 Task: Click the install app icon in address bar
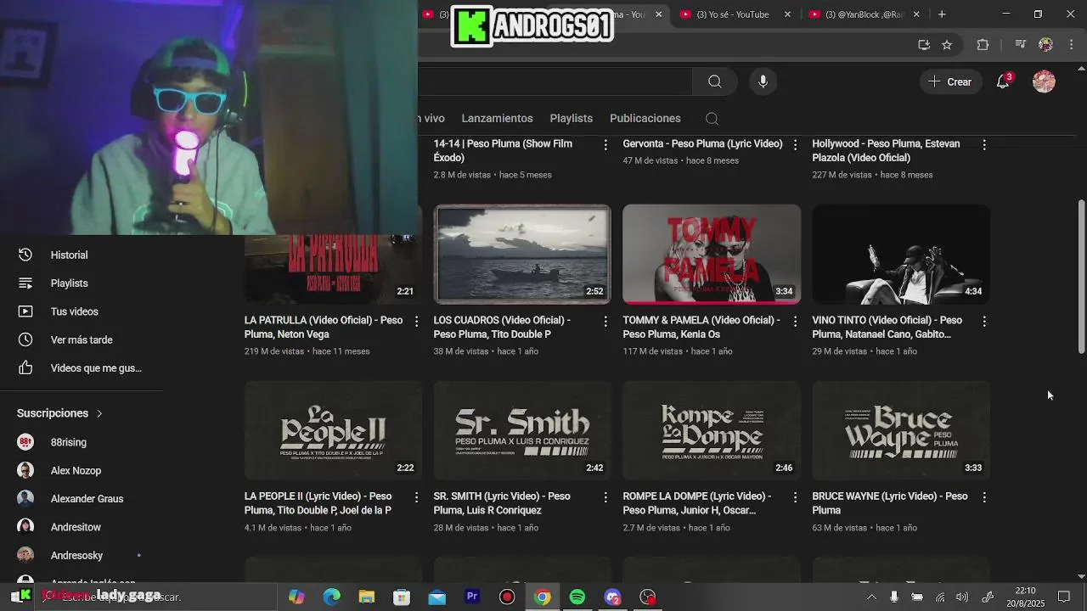click(x=924, y=45)
